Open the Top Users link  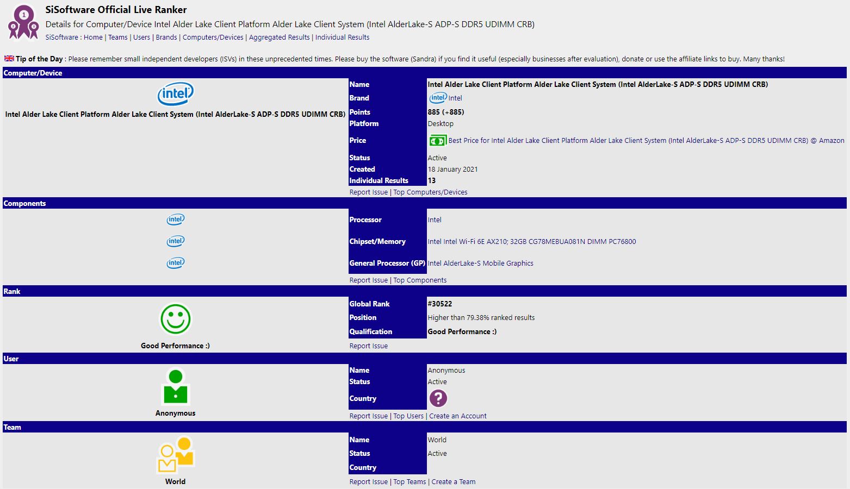[x=408, y=416]
